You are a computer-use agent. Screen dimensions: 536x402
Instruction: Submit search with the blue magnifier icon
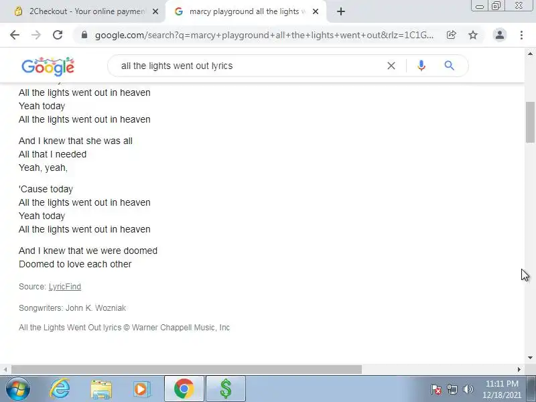click(x=449, y=66)
